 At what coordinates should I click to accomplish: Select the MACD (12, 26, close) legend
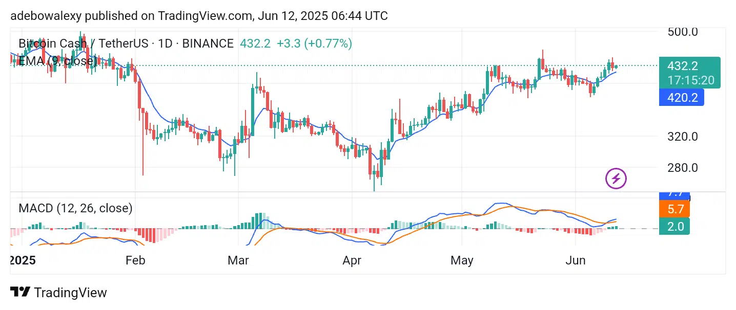(x=75, y=208)
